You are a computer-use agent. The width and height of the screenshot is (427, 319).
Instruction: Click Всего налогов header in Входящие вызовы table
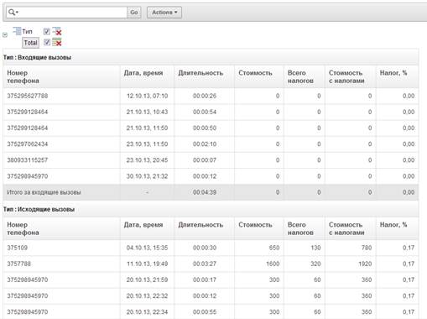tap(300, 76)
